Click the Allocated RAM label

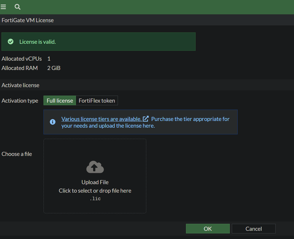[x=19, y=68]
